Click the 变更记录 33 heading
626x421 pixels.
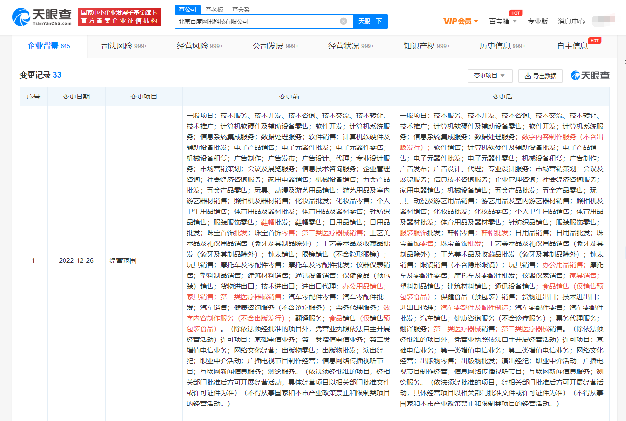40,75
